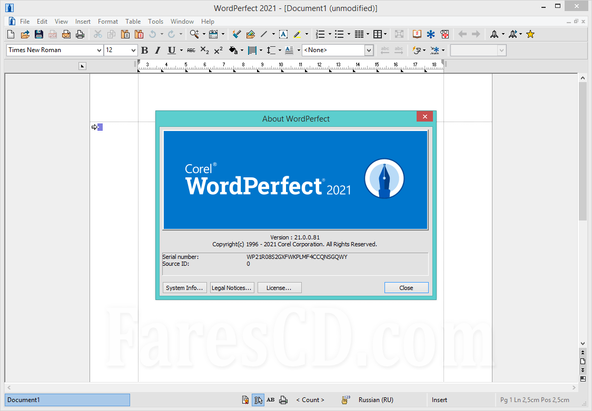Select the Zoom magnifier tool
592x411 pixels.
click(194, 34)
